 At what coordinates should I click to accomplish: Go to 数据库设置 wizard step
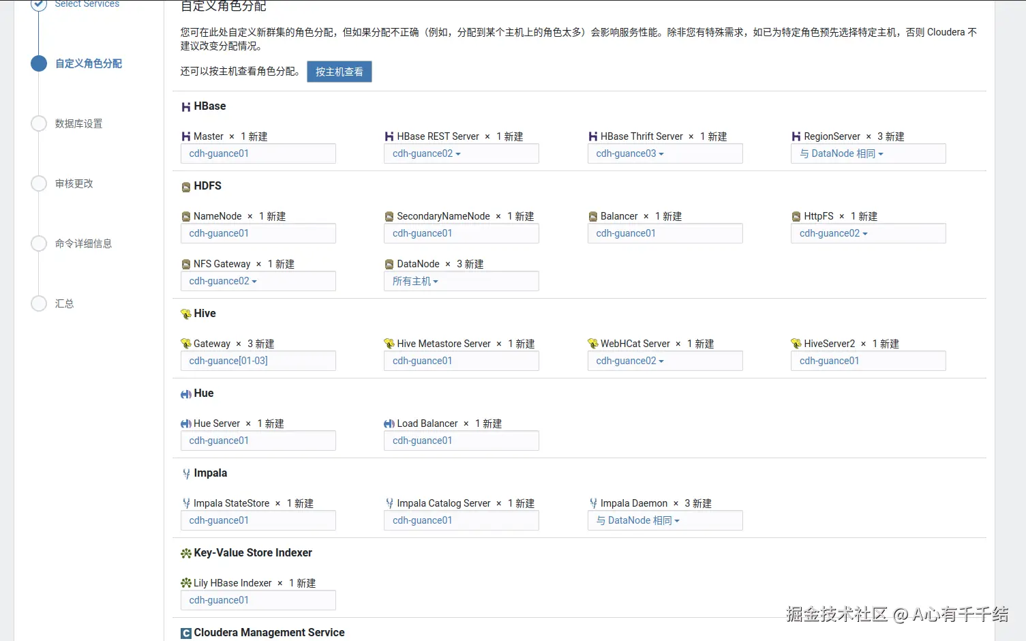(79, 123)
